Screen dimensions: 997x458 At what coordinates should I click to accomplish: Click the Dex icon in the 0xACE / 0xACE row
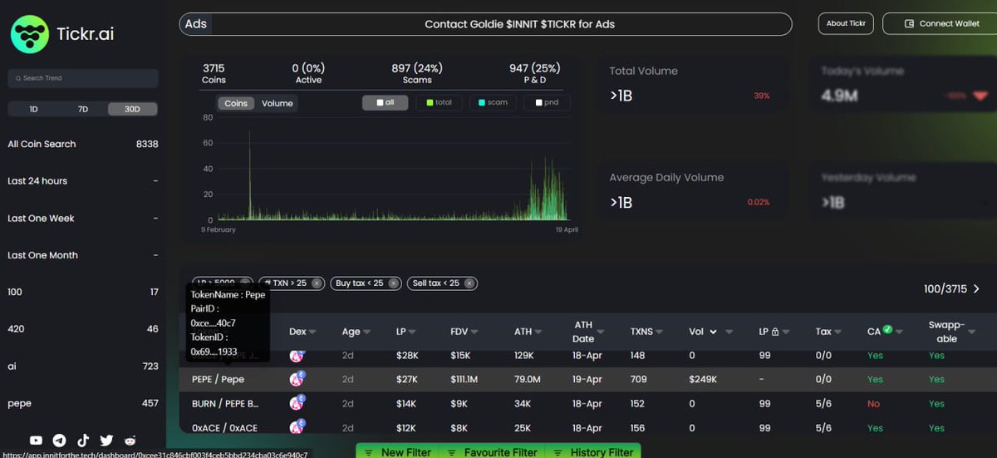click(x=297, y=427)
